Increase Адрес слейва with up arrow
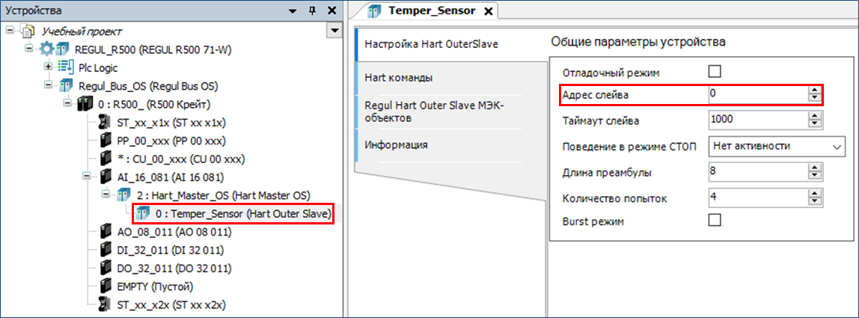 (x=814, y=91)
